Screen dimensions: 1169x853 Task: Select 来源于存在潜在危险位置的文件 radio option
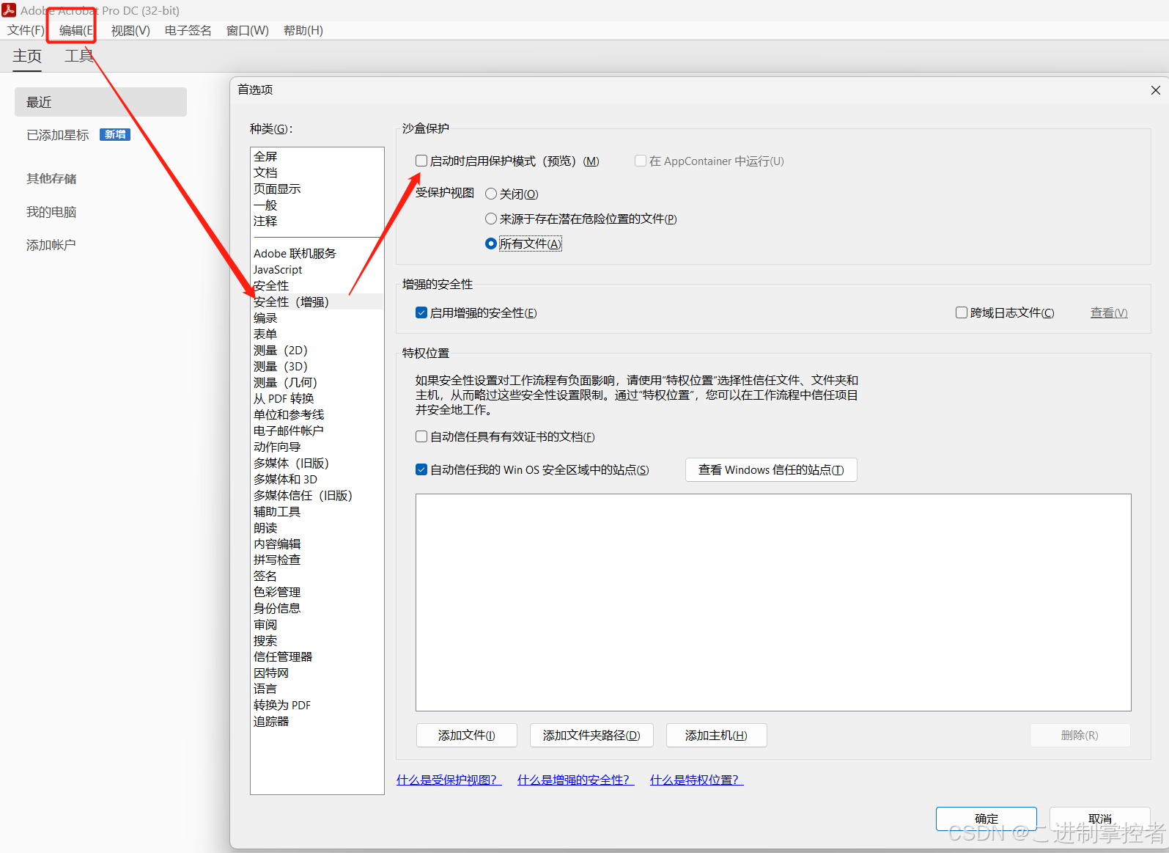pyautogui.click(x=491, y=219)
